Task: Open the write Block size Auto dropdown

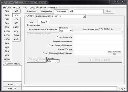Action: 58,61
